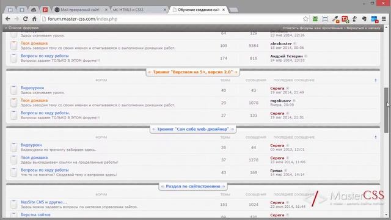The height and width of the screenshot is (220, 391).
Task: Open 'Твоя домашка' forum with alexhoster's post
Action: [34, 43]
